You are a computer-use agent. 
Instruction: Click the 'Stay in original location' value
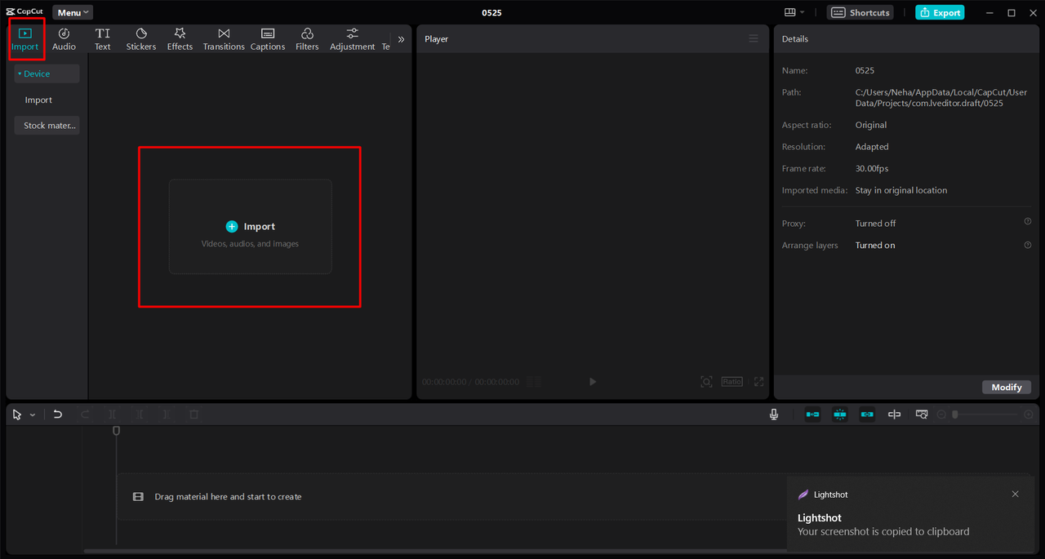pos(901,190)
